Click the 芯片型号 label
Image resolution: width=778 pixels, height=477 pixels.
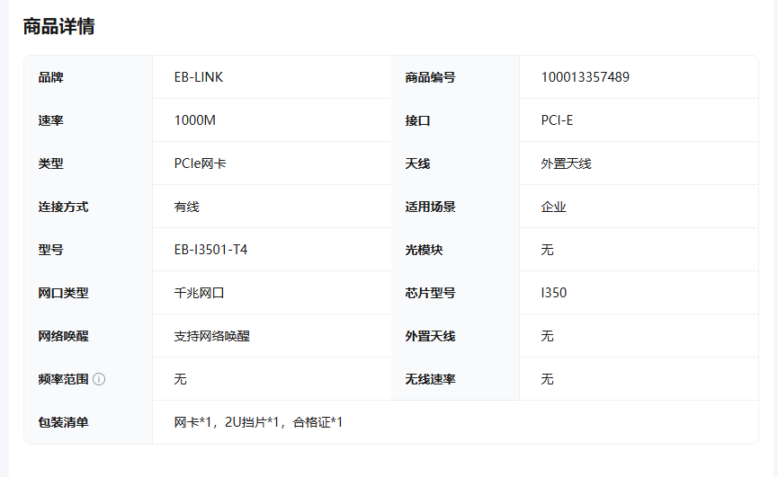pyautogui.click(x=430, y=293)
